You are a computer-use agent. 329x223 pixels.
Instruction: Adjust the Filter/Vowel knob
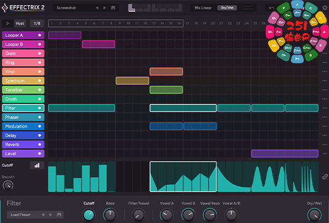point(138,215)
